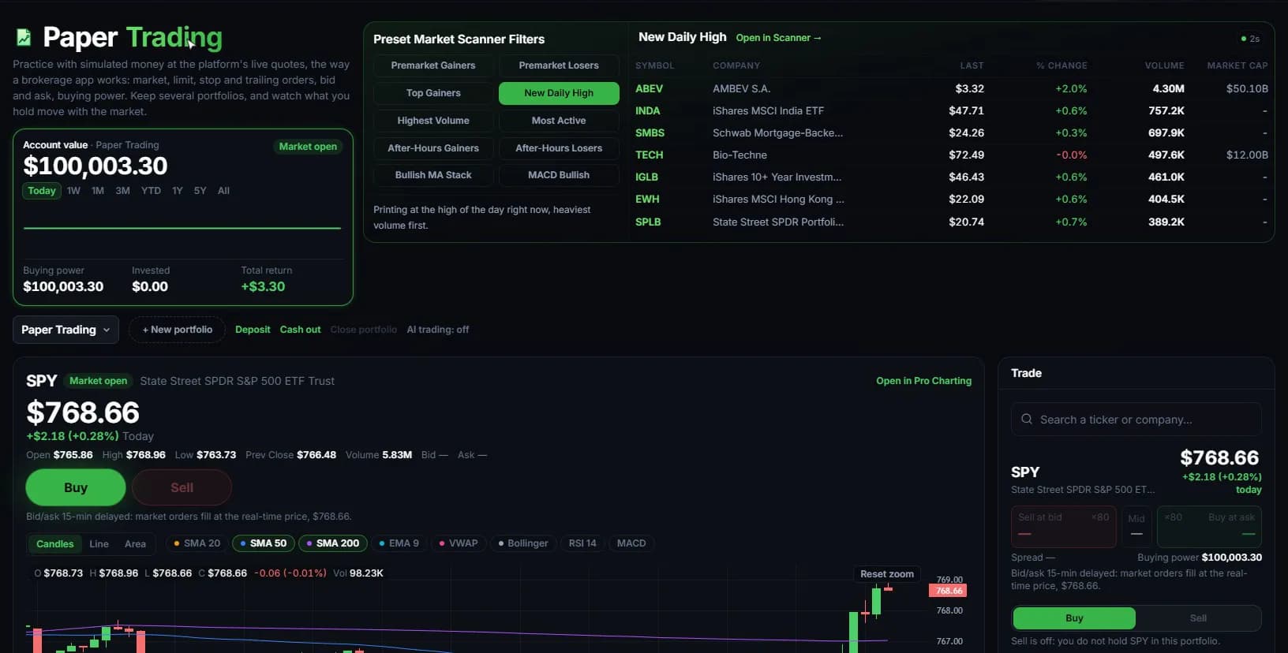The image size is (1288, 653).
Task: Choose the Premarket Losers scanner filter
Action: point(559,65)
